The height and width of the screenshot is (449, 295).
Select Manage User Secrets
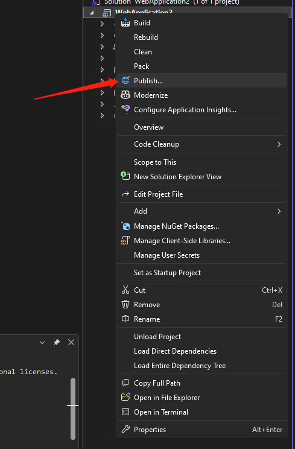tap(201, 255)
